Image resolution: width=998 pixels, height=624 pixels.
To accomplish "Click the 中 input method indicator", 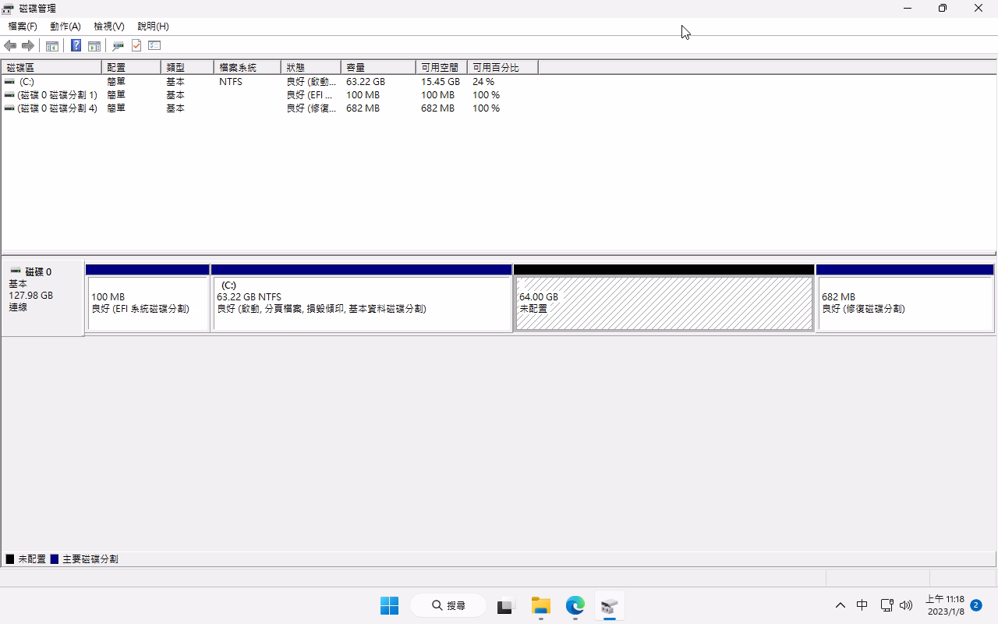I will 862,605.
